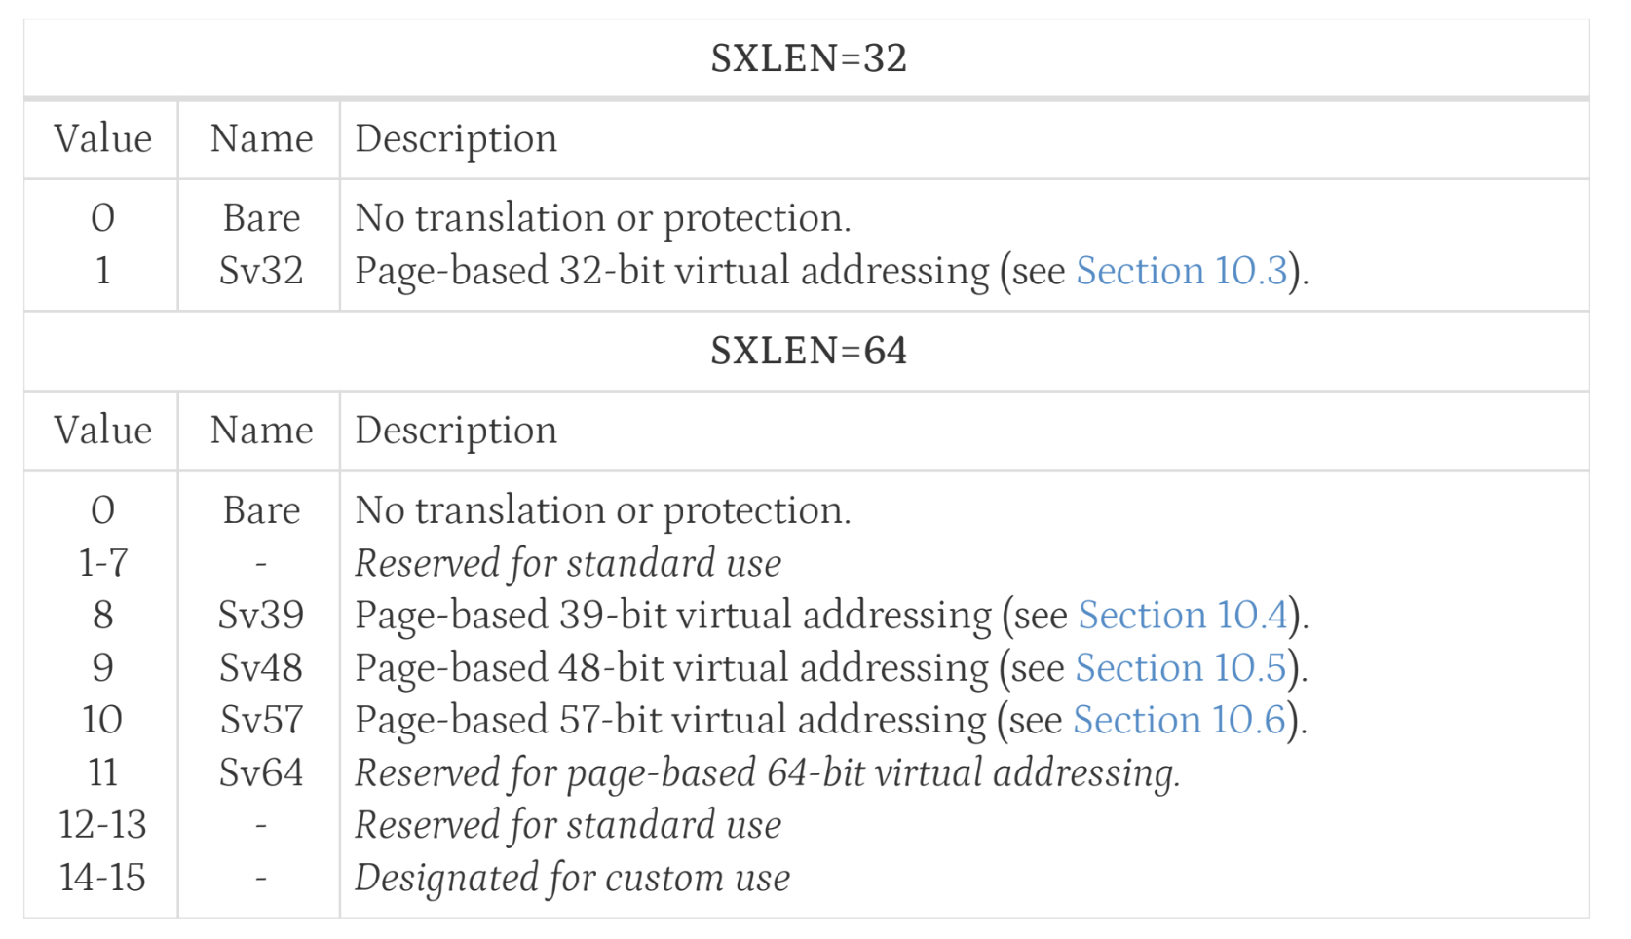
Task: Click 'Designated for custom use' text
Action: (573, 878)
